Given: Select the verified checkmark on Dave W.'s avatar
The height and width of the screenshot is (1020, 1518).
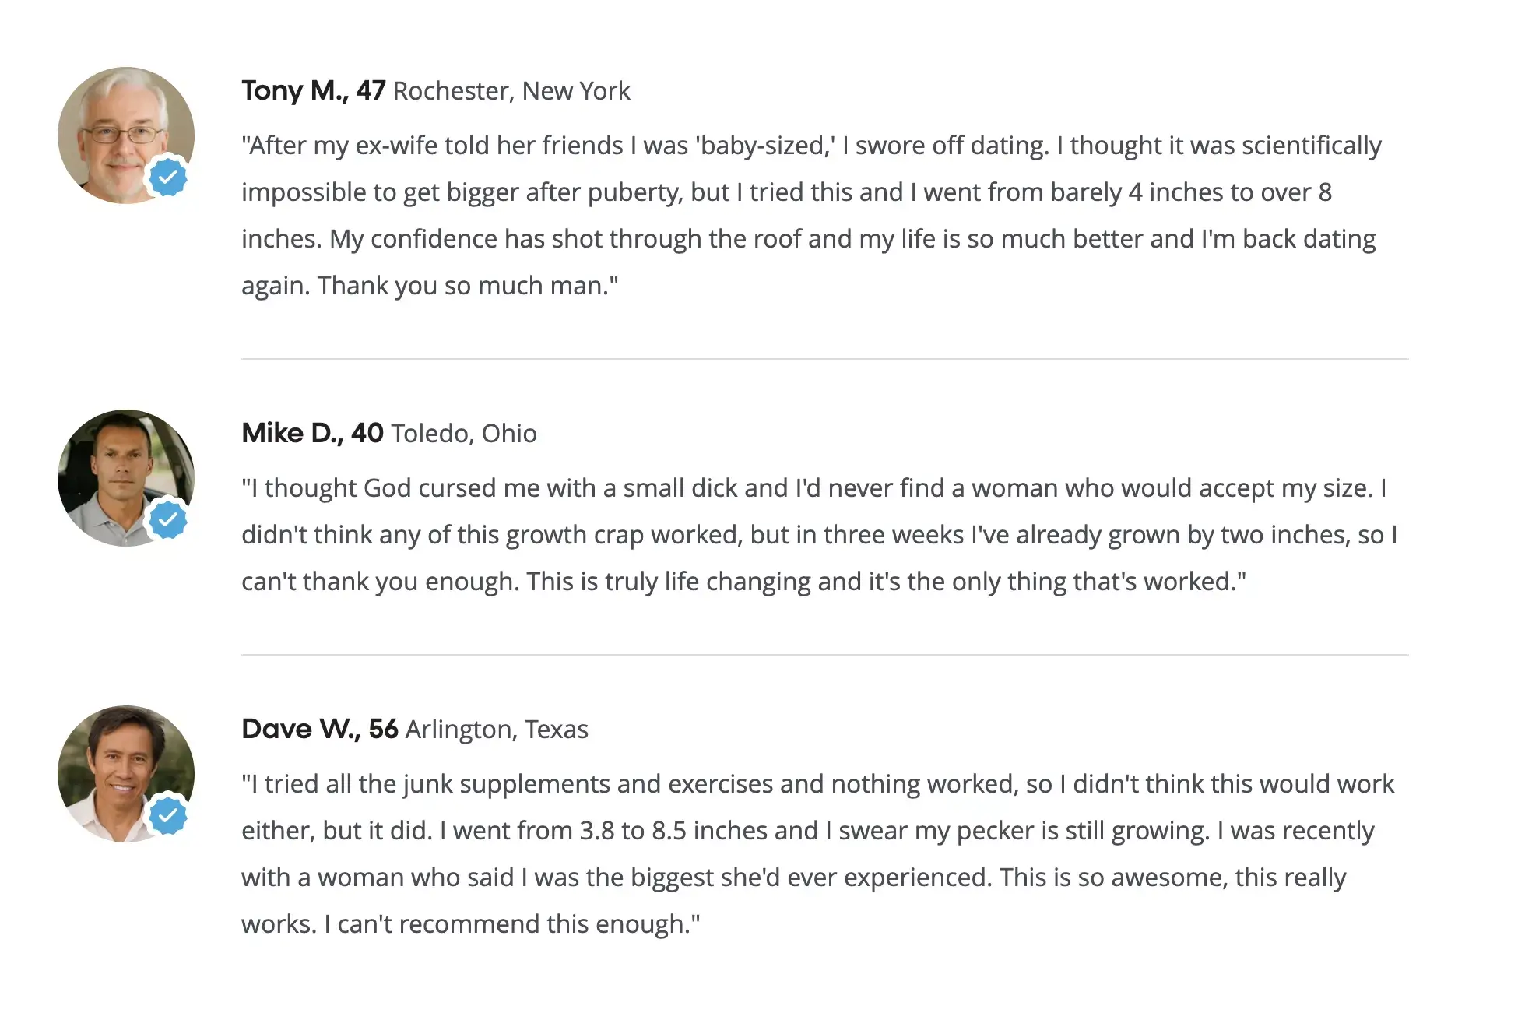Looking at the screenshot, I should 168,815.
